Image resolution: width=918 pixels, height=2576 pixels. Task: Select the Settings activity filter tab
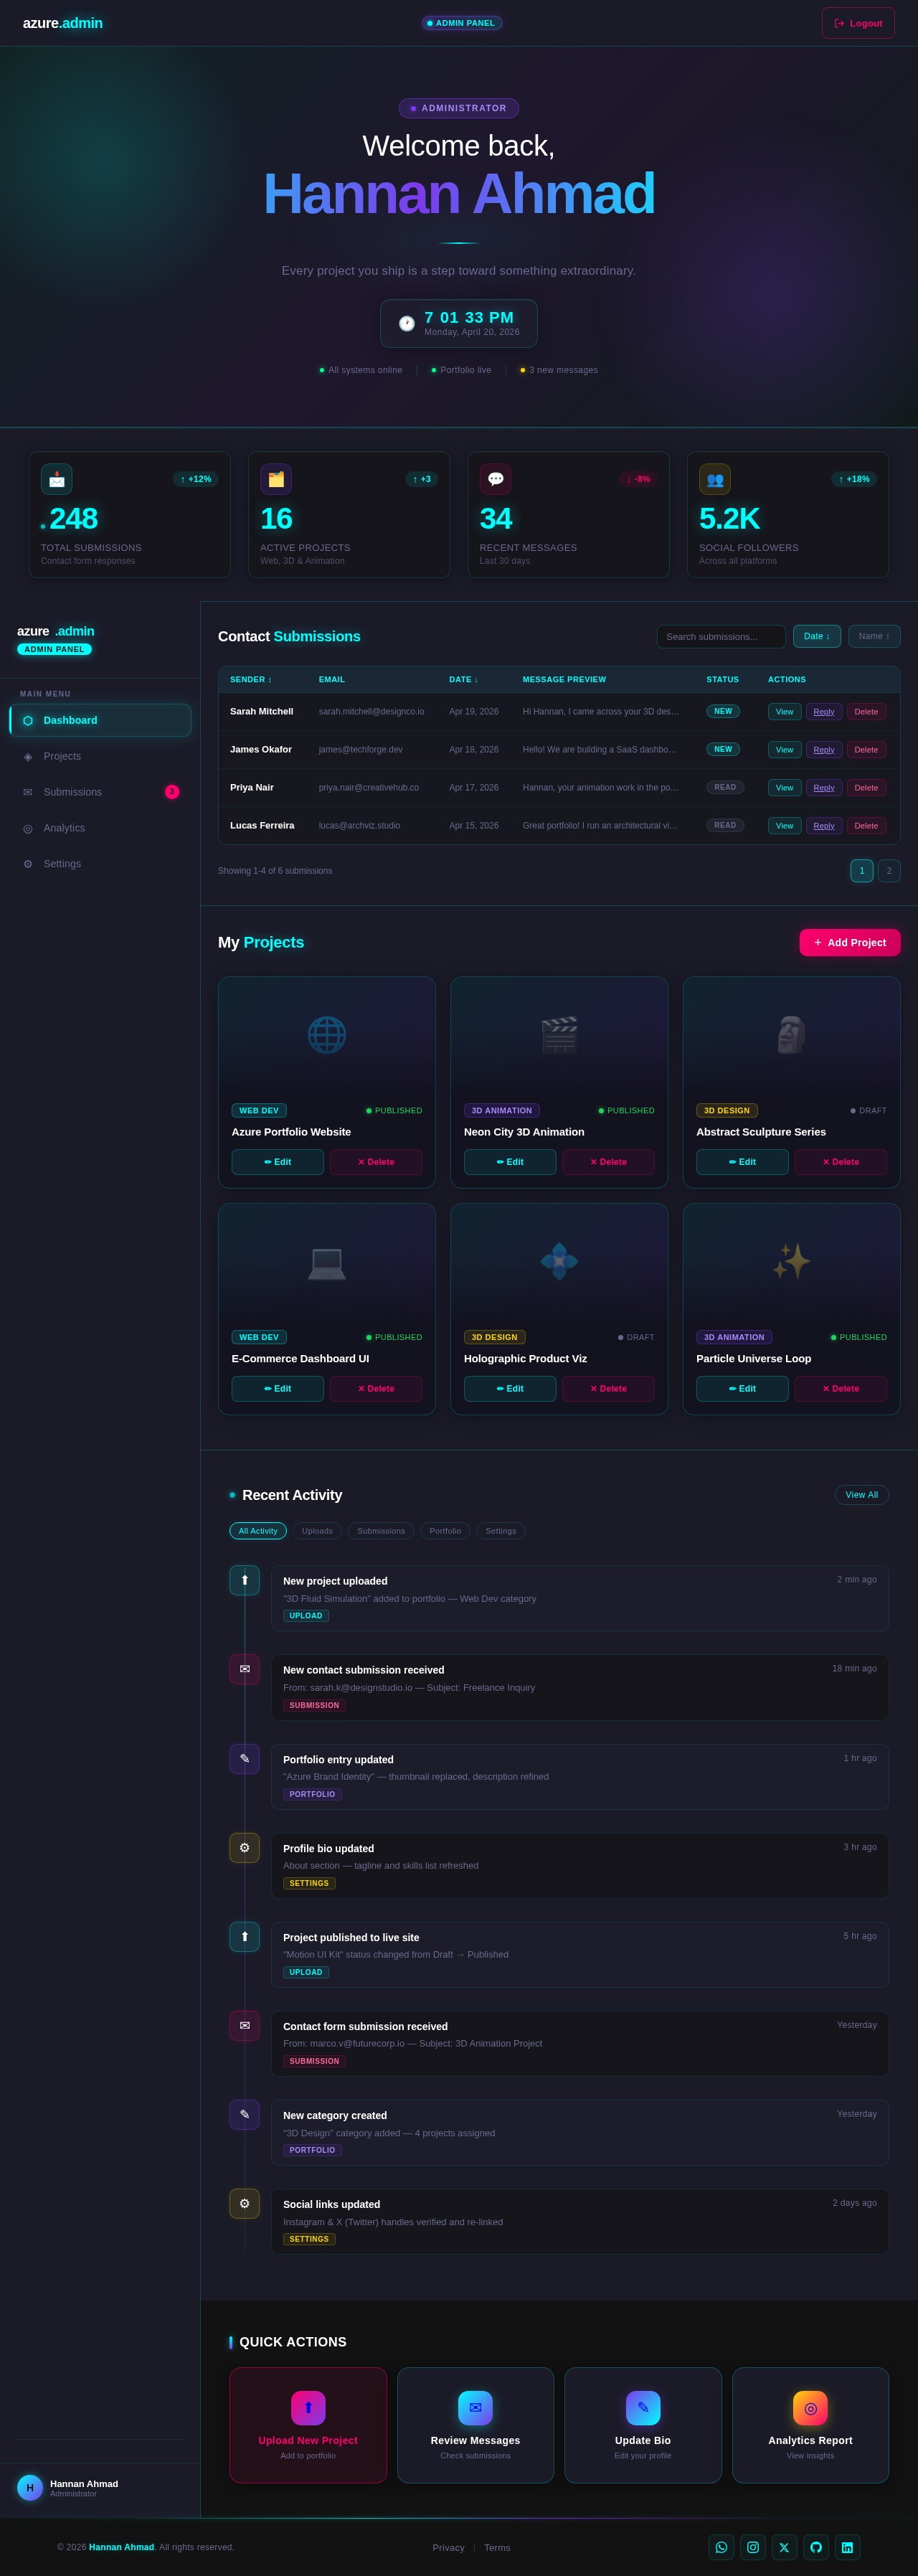pos(501,1531)
